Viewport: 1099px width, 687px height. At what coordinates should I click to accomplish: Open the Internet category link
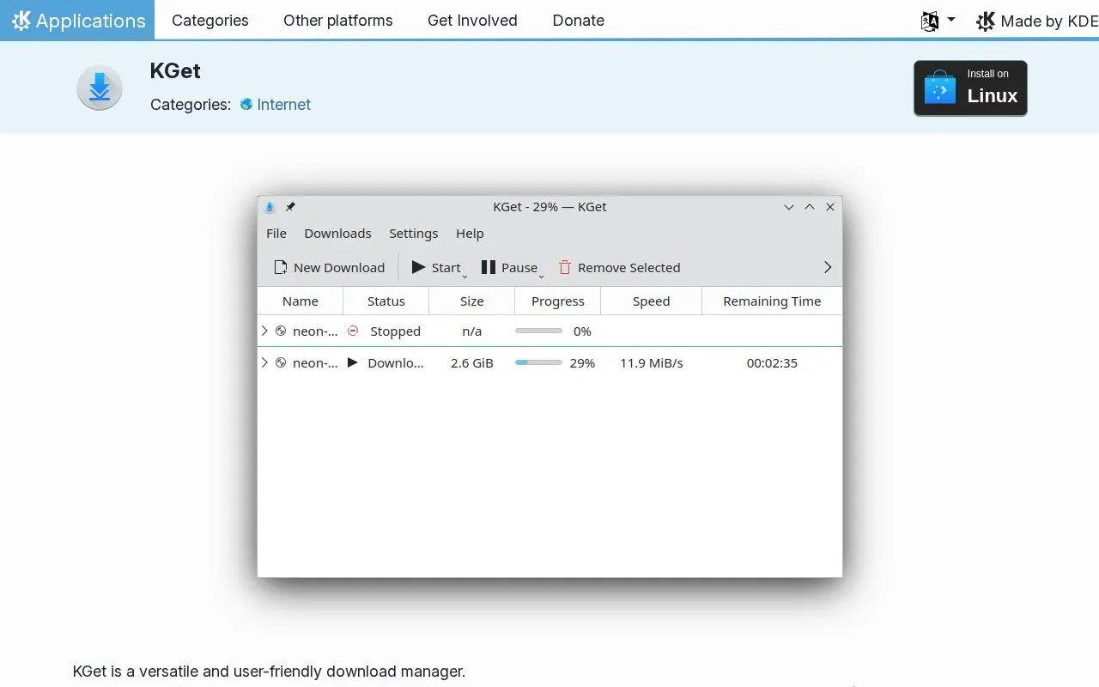276,105
